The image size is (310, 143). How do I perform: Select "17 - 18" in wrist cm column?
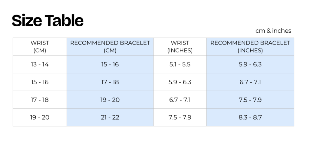tap(40, 100)
